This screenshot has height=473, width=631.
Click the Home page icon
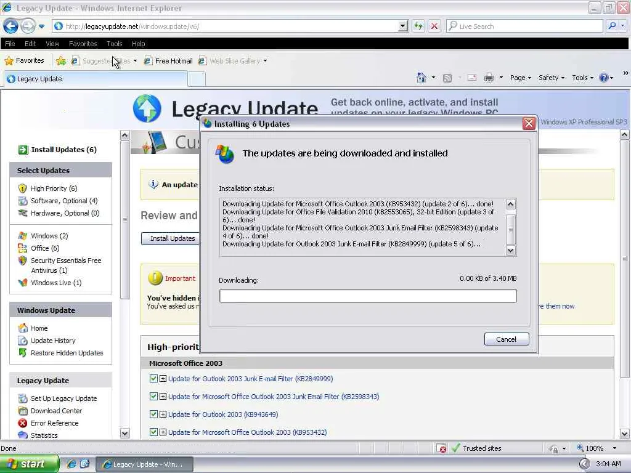(421, 77)
